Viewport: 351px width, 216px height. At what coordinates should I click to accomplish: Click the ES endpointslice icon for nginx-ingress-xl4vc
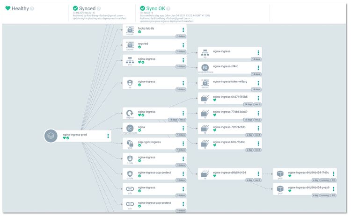pyautogui.click(x=205, y=67)
